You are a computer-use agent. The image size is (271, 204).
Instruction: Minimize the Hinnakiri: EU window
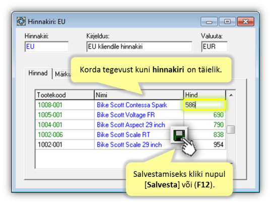(x=209, y=22)
